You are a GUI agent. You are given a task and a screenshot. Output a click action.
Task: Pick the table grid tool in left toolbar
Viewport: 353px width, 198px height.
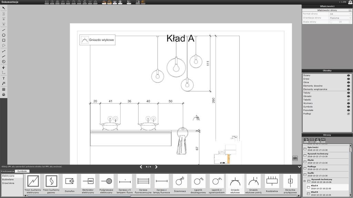3,89
